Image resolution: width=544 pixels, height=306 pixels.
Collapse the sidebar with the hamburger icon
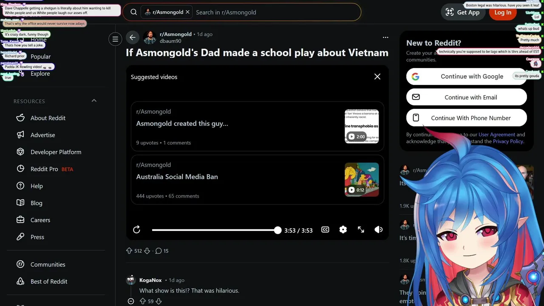click(115, 39)
